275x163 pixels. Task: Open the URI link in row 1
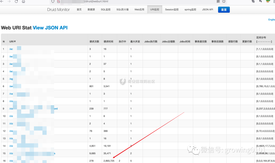coord(11,49)
